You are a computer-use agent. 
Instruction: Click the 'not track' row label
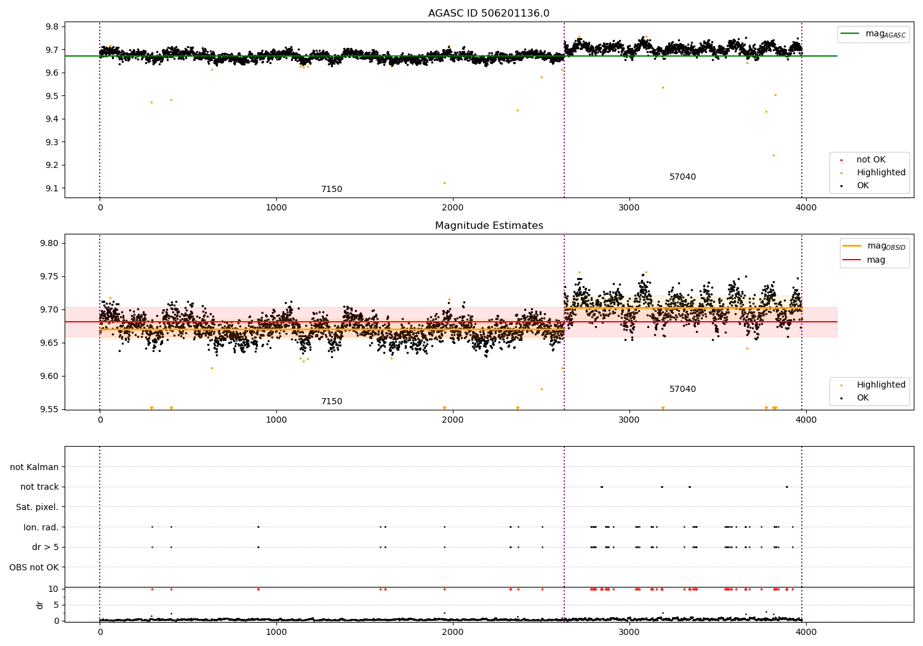point(39,487)
